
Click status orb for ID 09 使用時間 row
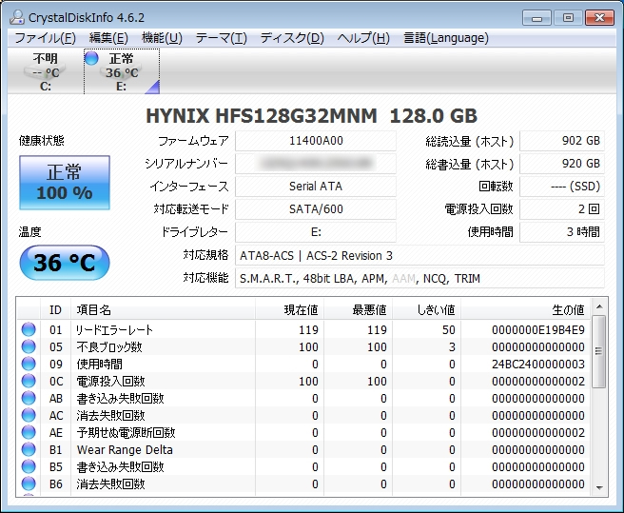[29, 365]
